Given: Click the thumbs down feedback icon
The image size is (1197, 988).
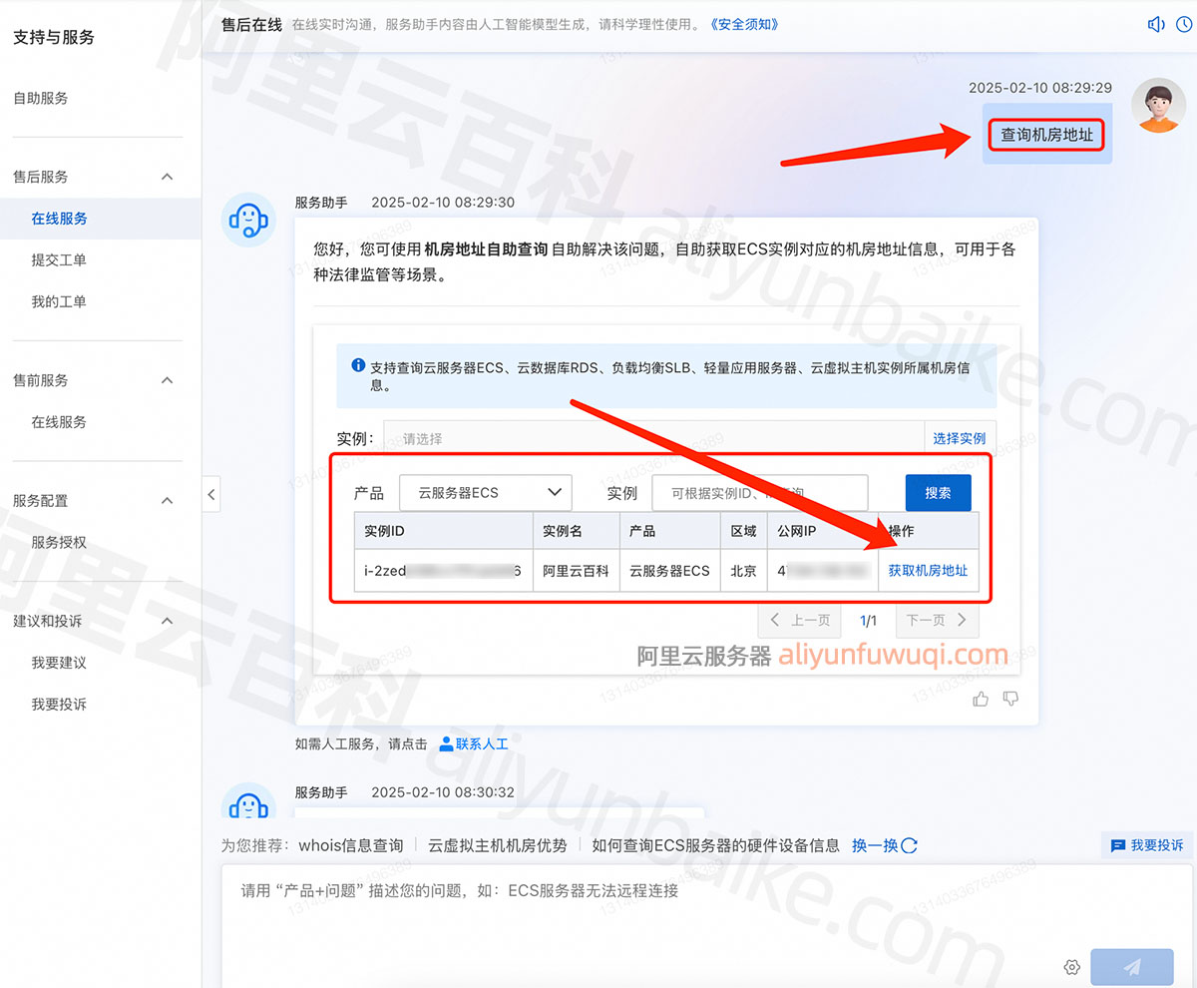Looking at the screenshot, I should (1010, 699).
